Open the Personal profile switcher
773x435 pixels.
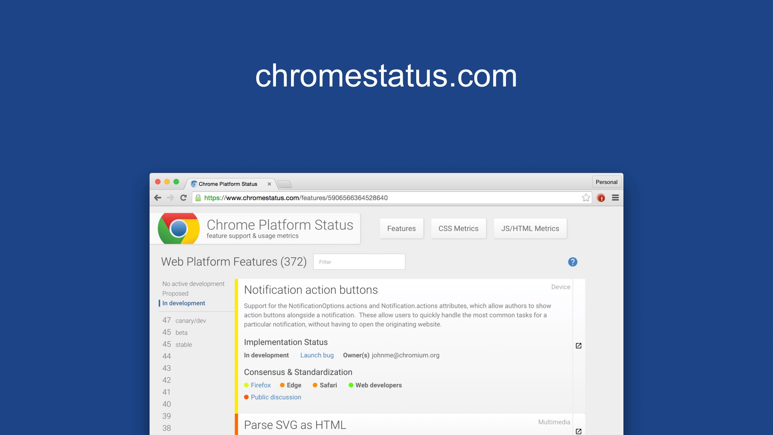coord(606,182)
